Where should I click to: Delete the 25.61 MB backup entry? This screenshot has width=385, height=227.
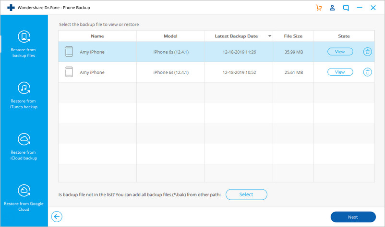point(367,72)
